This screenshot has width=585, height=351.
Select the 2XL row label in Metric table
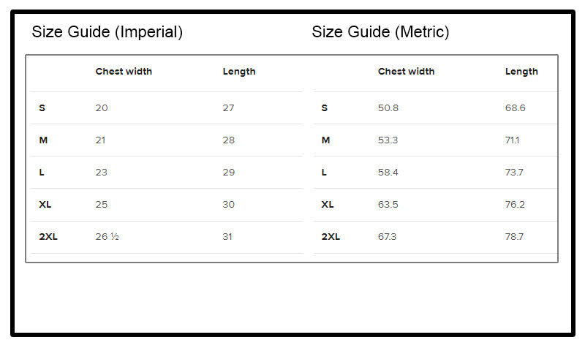point(331,237)
